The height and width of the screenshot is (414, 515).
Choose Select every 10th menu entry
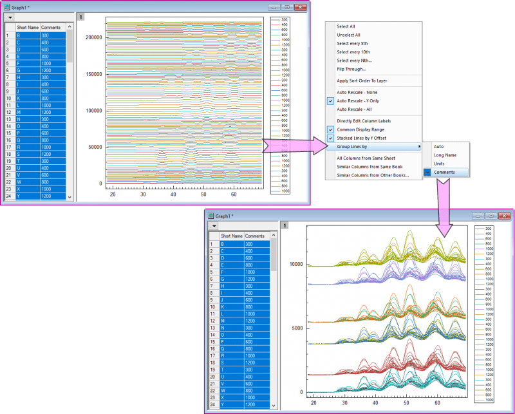point(353,52)
